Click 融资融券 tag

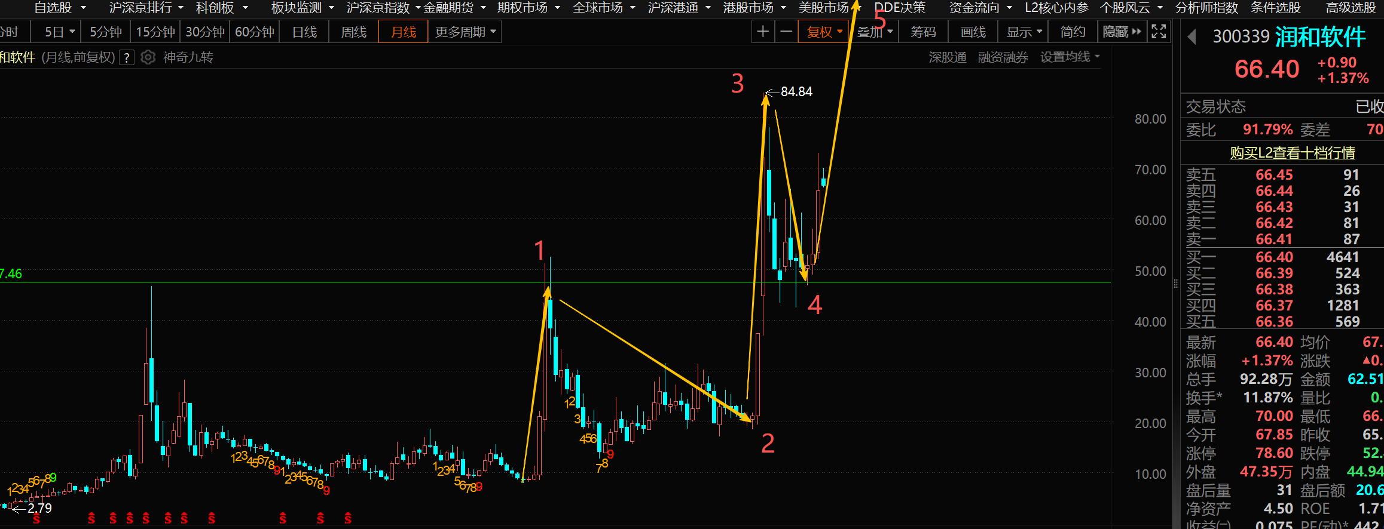pyautogui.click(x=1003, y=57)
